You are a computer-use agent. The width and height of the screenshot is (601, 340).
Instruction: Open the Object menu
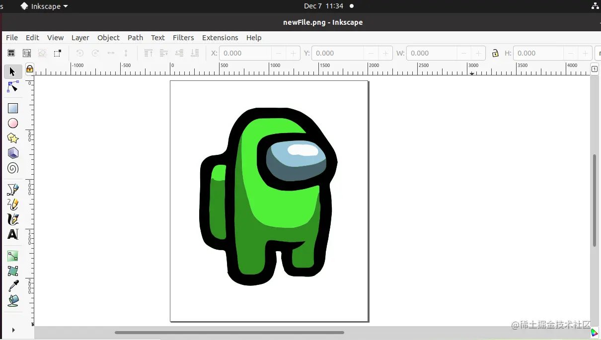pyautogui.click(x=108, y=38)
